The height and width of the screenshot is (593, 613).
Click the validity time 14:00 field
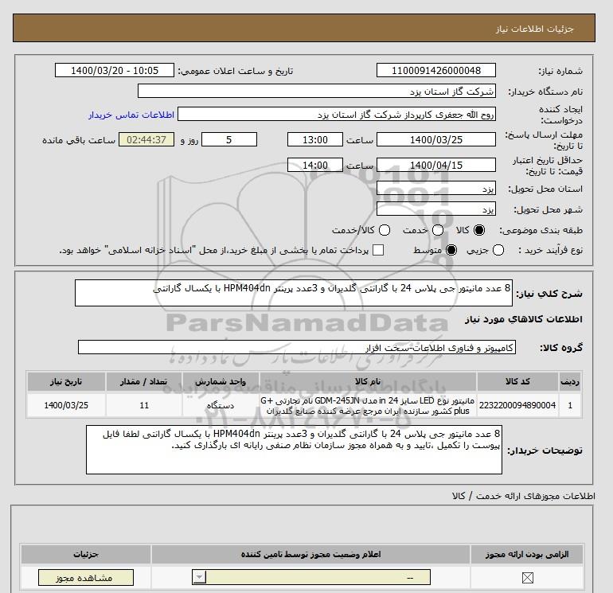point(314,165)
